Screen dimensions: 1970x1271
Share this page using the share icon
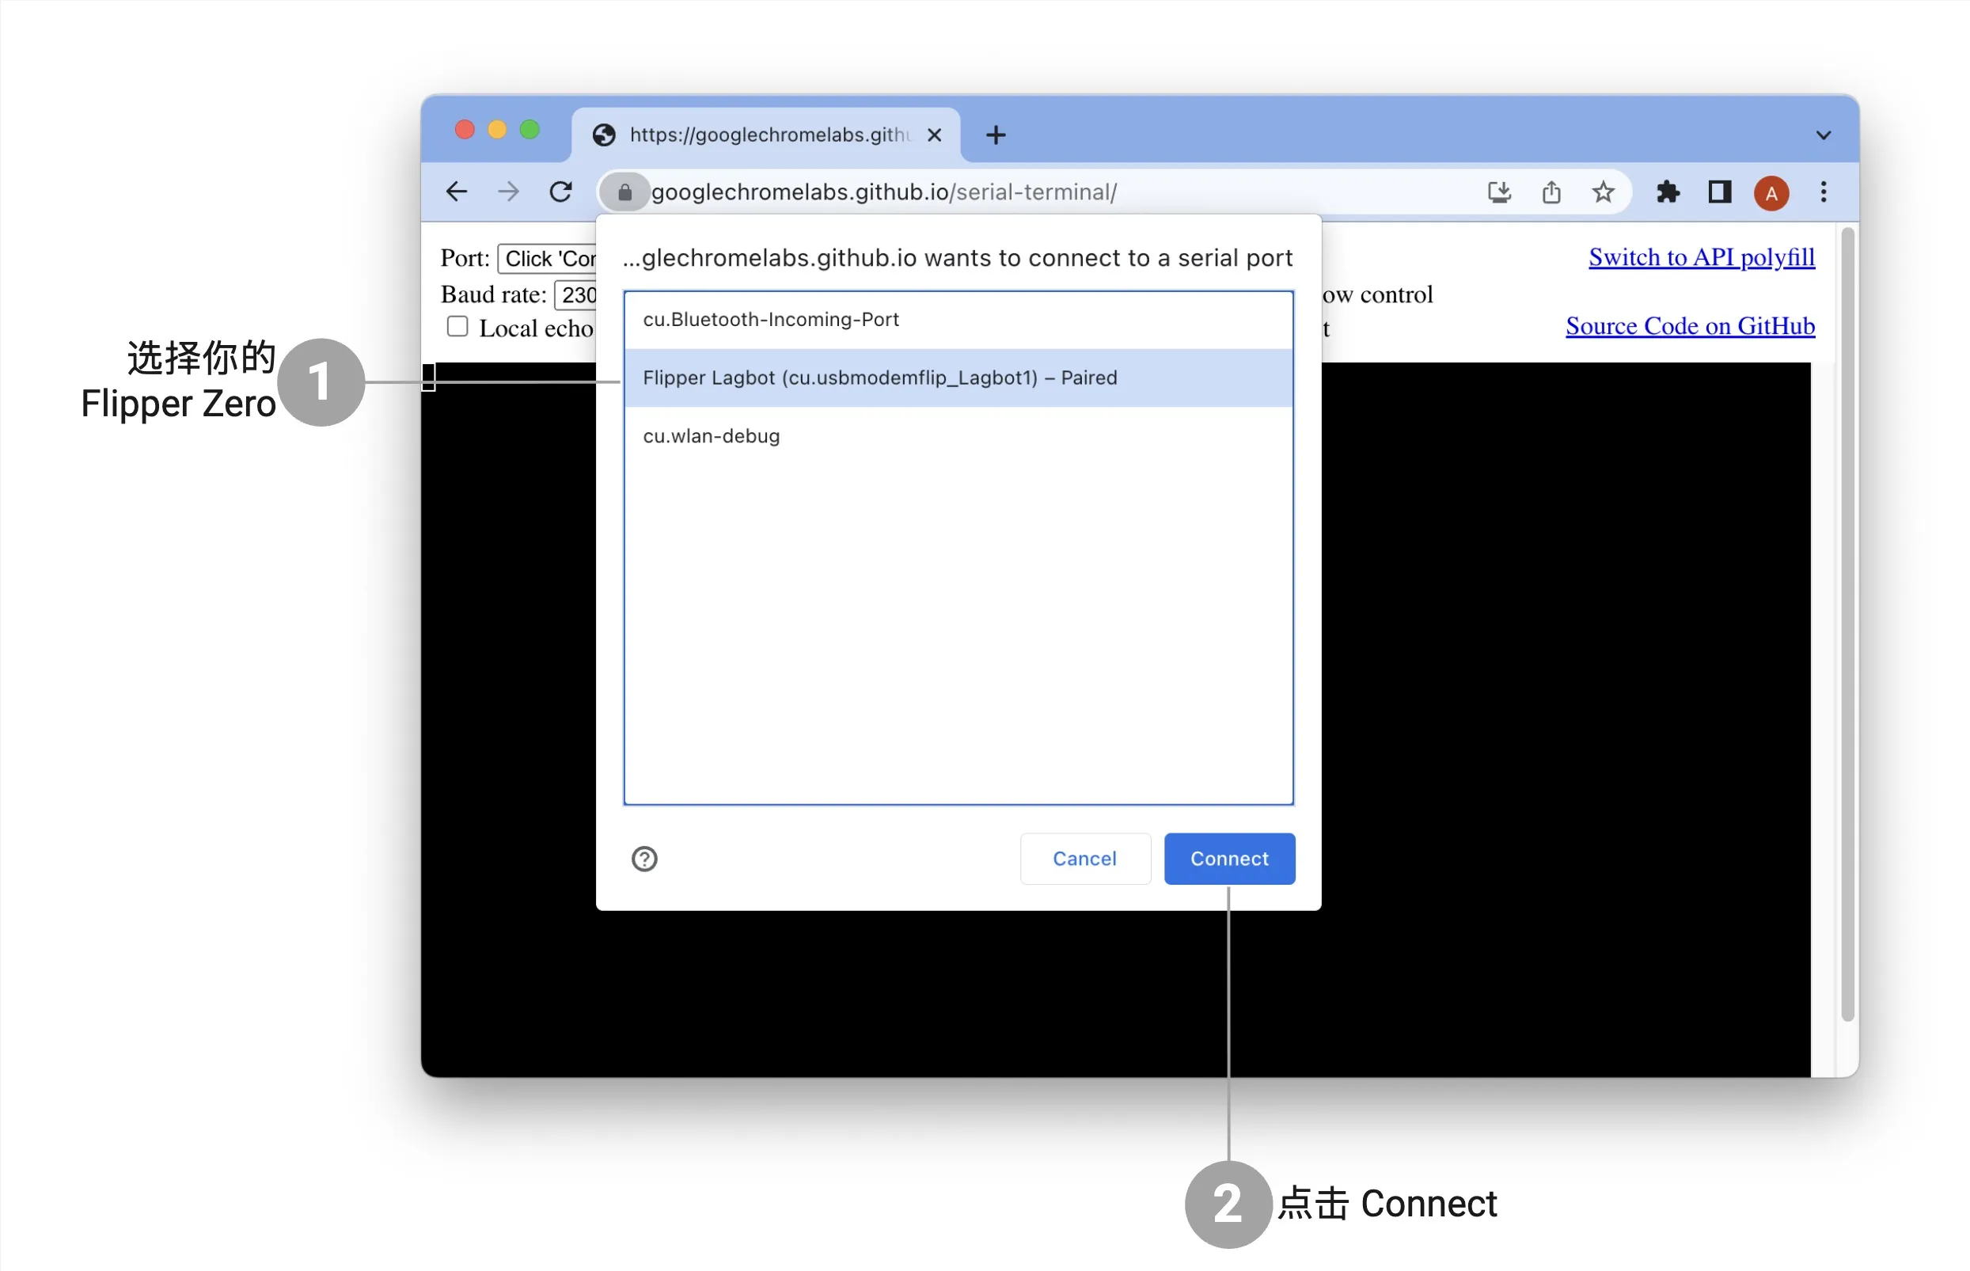coord(1551,192)
